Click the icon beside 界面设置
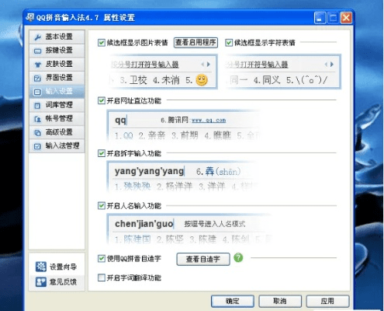Image resolution: width=384 pixels, height=311 pixels. [x=38, y=78]
